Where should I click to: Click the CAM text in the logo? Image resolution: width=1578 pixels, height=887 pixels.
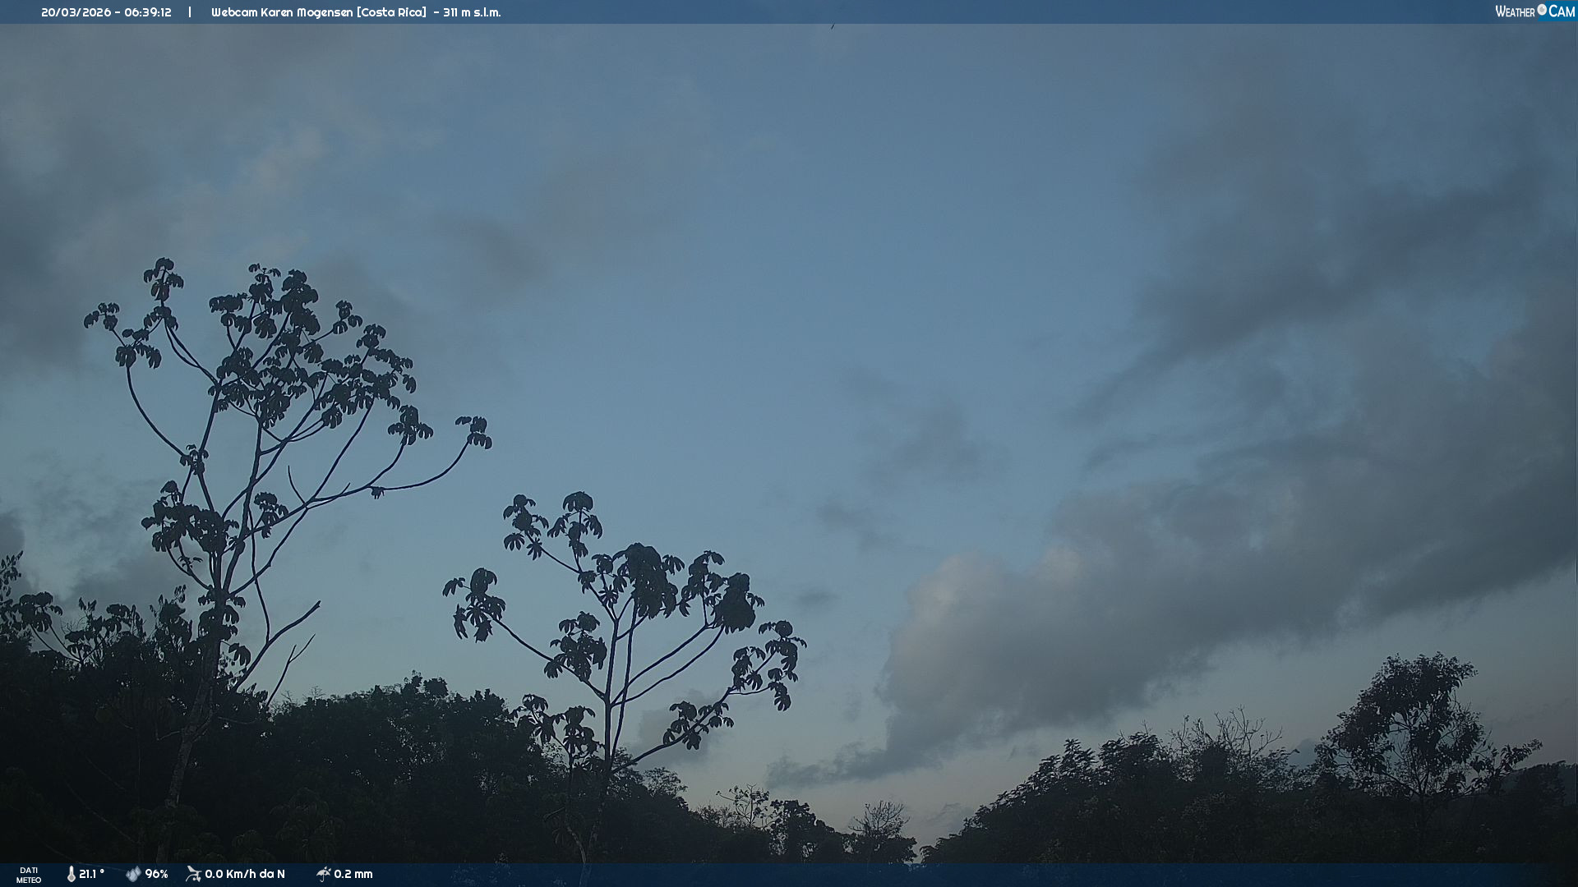1562,11
